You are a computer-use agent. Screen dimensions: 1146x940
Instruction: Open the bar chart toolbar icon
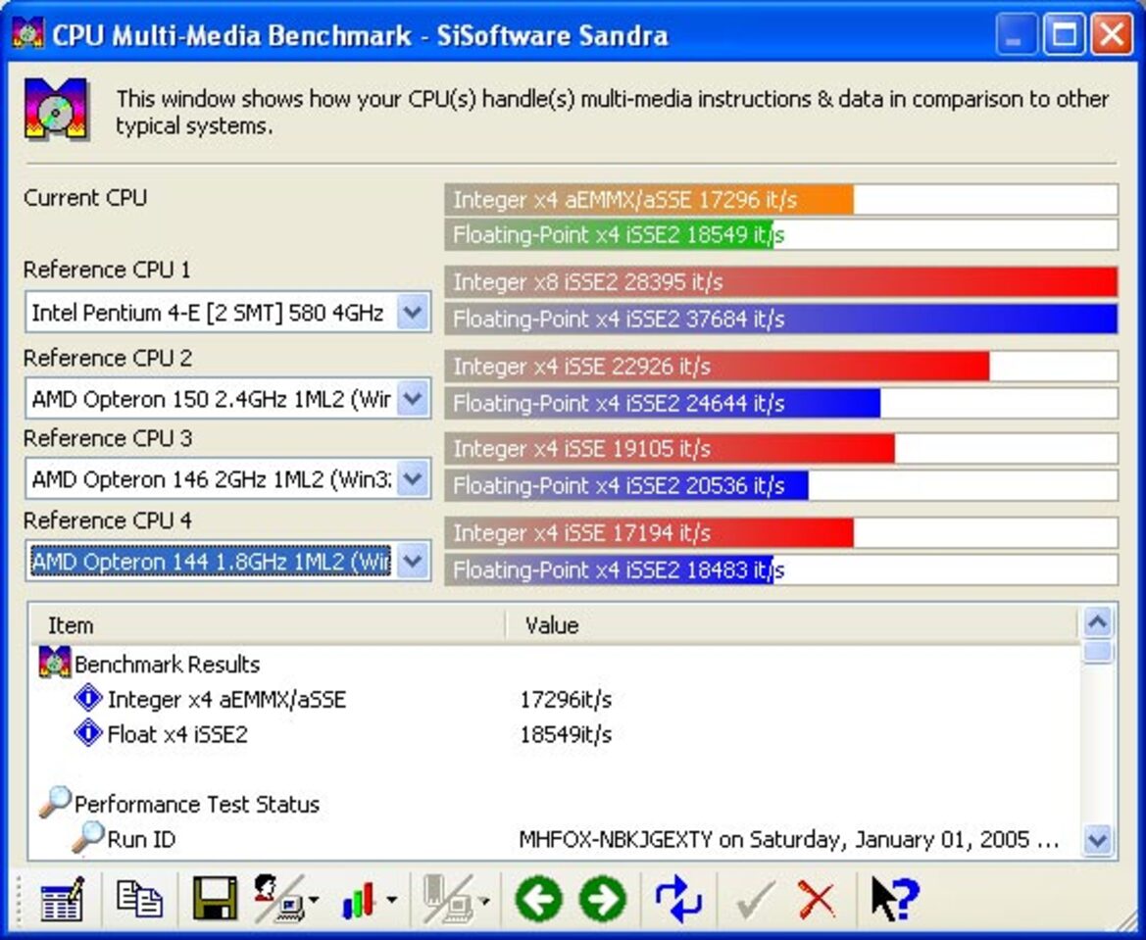tap(359, 900)
